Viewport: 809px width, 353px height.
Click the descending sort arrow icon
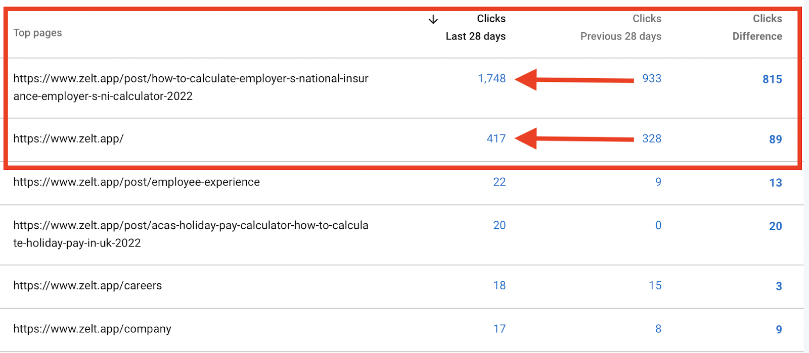click(433, 20)
